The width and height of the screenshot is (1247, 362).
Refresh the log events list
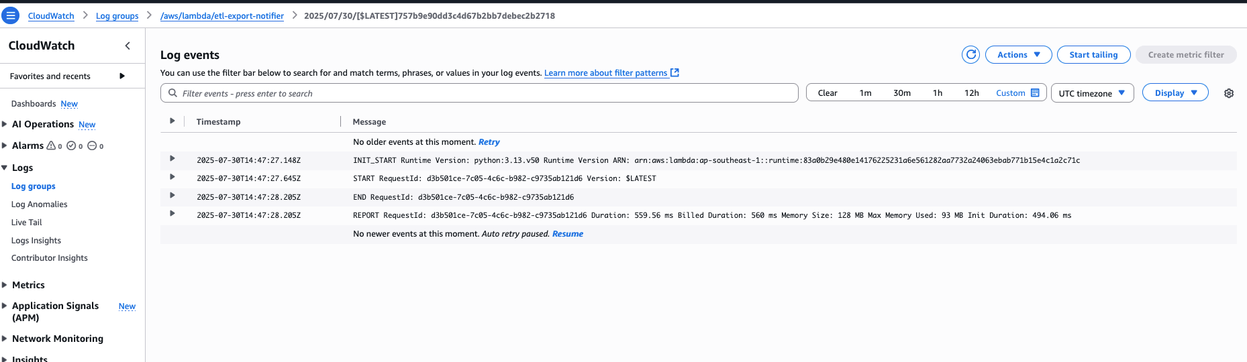coord(970,55)
